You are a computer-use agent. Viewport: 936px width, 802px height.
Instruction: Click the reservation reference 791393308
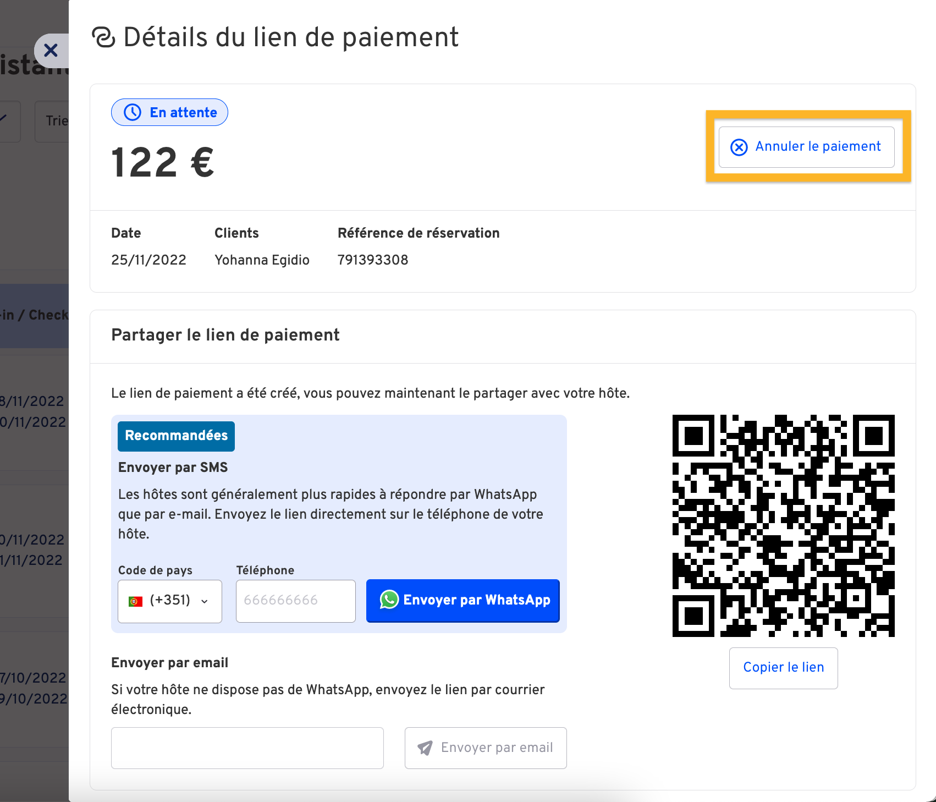(x=373, y=260)
